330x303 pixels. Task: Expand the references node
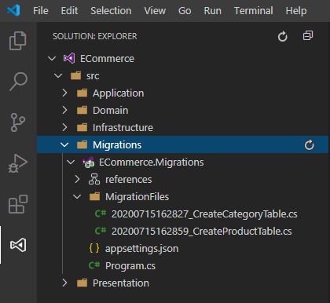tap(77, 179)
